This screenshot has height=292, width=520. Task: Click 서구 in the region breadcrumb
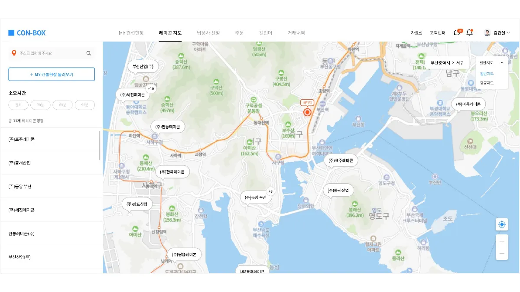click(460, 63)
